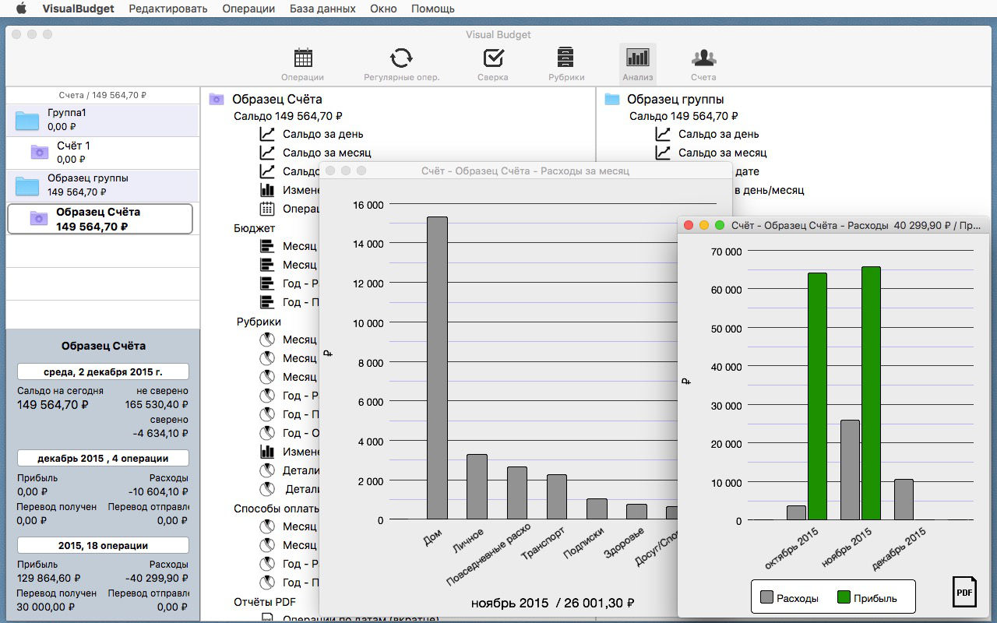Click the pie icon of Год - Р under Способы оплаты

pyautogui.click(x=267, y=564)
